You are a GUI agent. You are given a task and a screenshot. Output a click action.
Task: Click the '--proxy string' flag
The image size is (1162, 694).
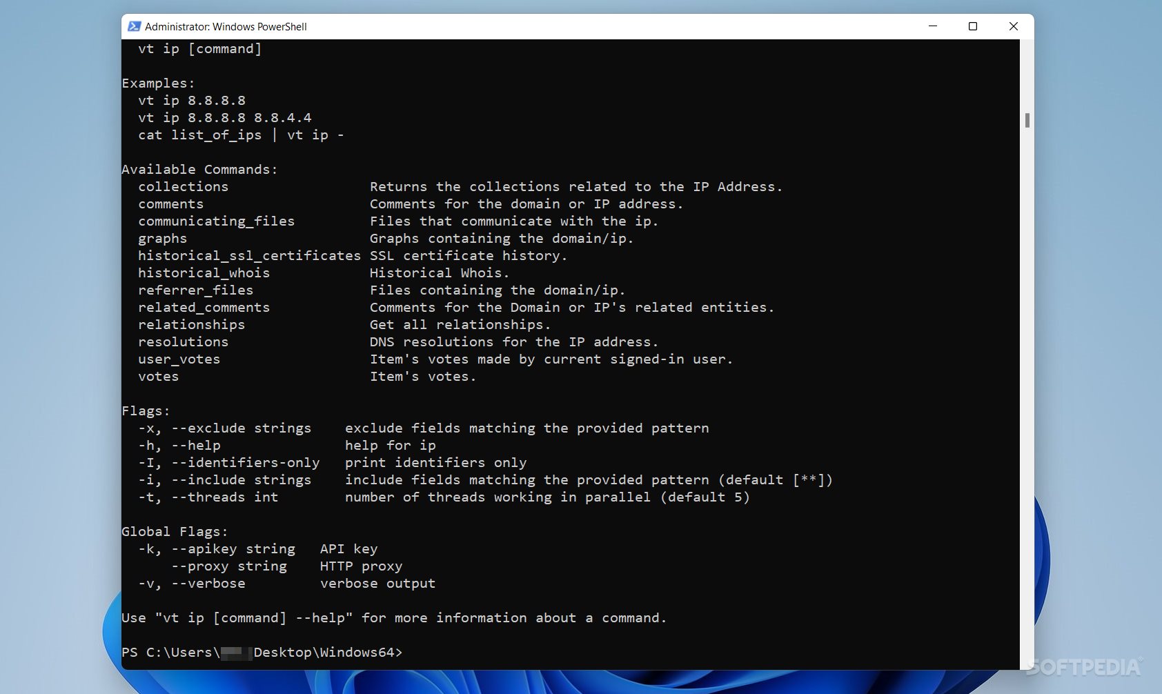[228, 566]
